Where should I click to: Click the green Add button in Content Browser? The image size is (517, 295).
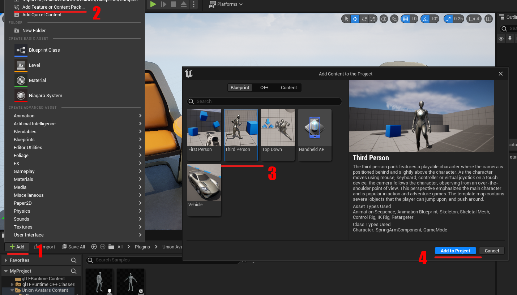coord(17,247)
